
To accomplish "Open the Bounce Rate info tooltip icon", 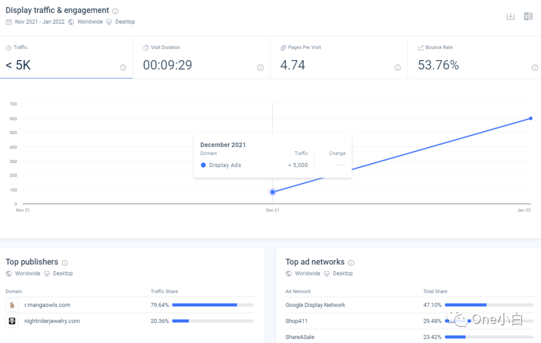I will [534, 67].
